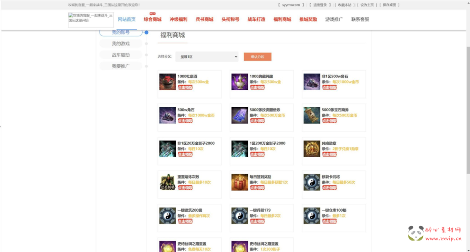The image size is (470, 252).
Task: Click the page's vertical scrollbar
Action: 468,110
